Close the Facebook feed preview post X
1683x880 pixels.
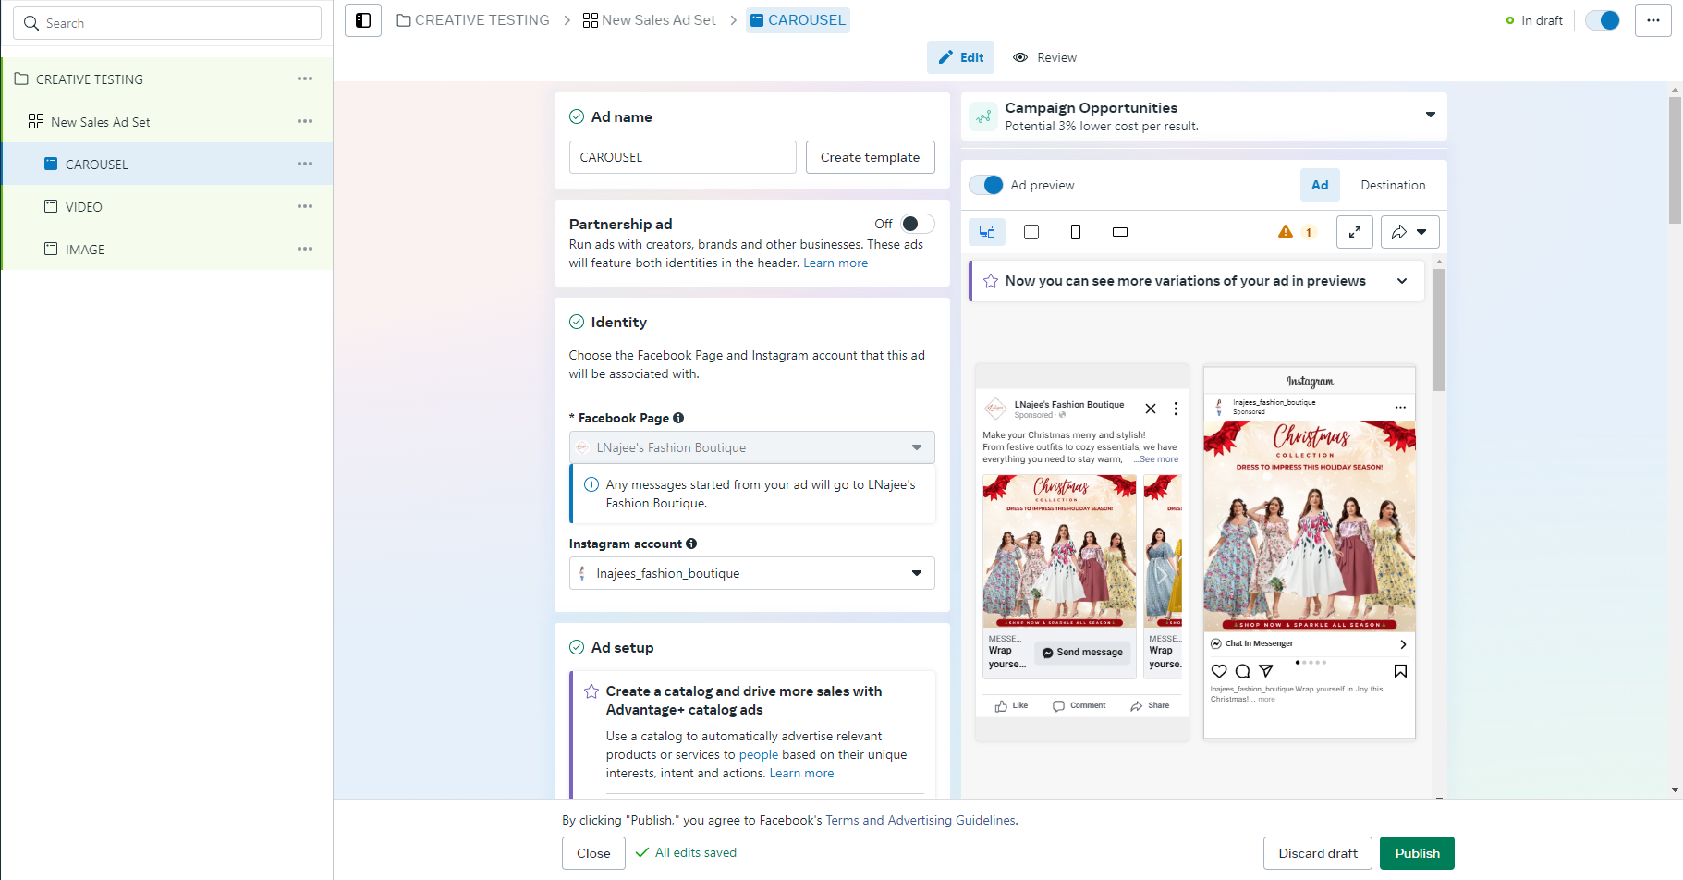1151,409
